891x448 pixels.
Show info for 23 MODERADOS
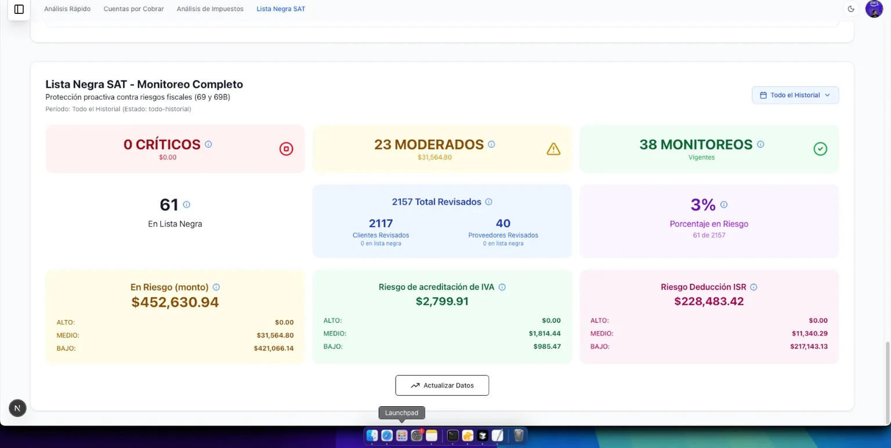(x=491, y=144)
